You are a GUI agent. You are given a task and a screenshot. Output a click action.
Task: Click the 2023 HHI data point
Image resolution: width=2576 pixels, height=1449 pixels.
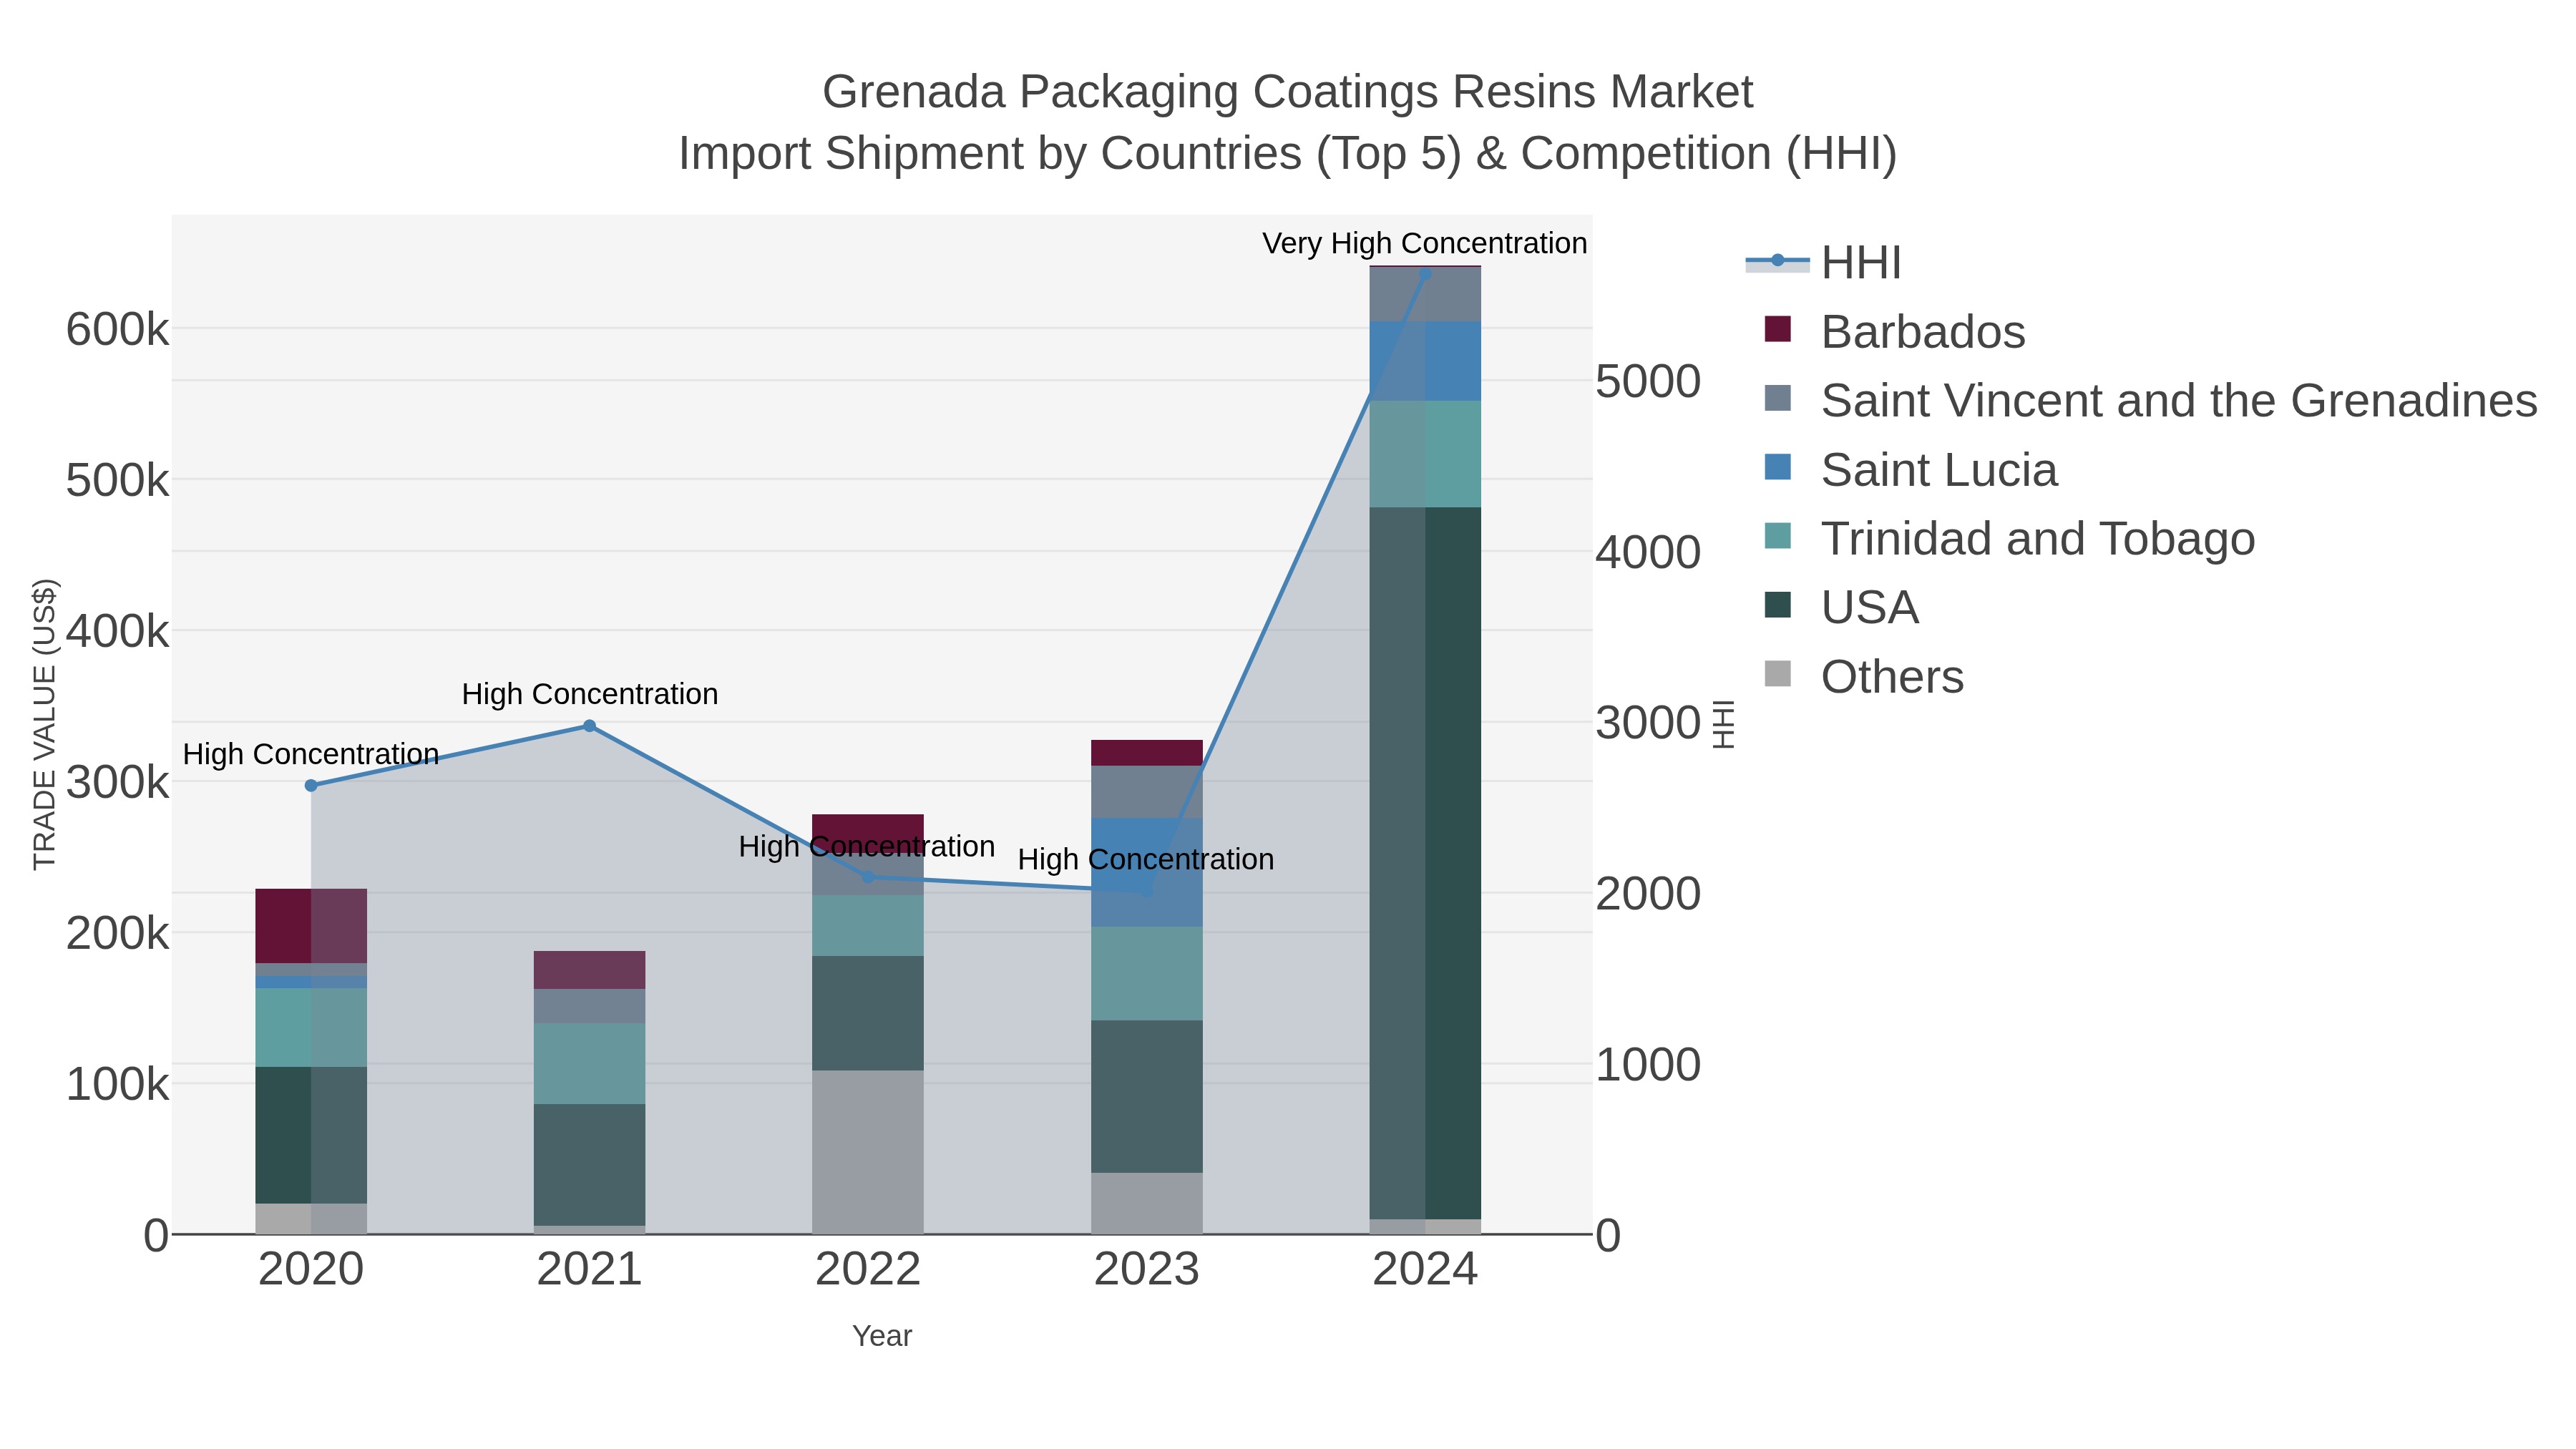click(1147, 890)
